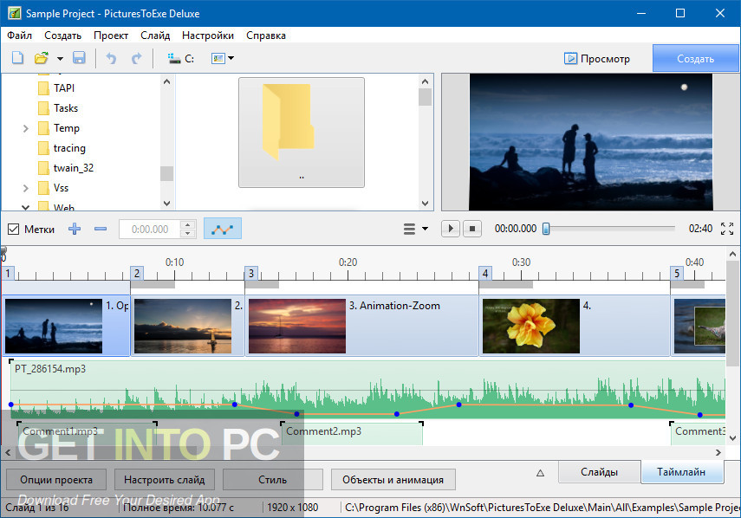Click timeline marker number 5
741x518 pixels.
tap(677, 274)
